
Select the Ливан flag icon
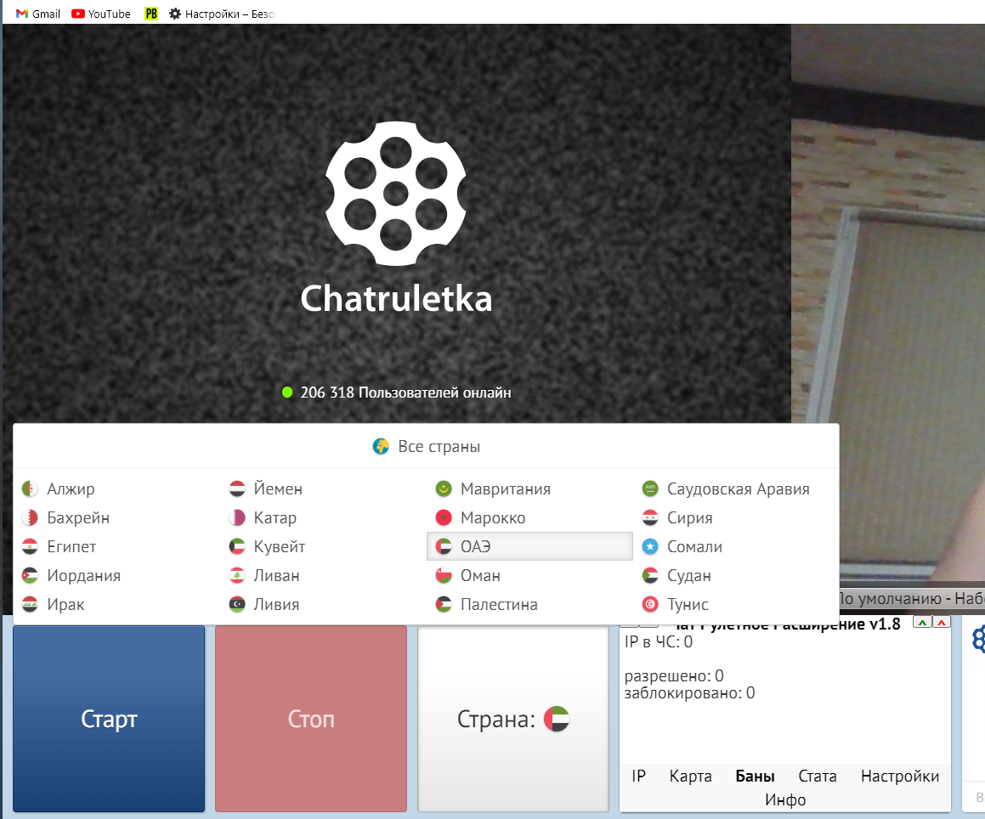click(x=237, y=575)
